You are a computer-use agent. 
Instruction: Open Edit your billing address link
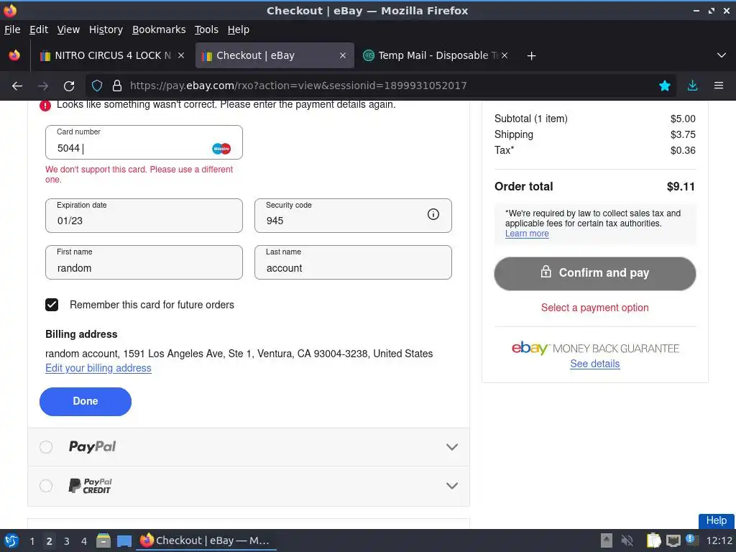point(98,368)
